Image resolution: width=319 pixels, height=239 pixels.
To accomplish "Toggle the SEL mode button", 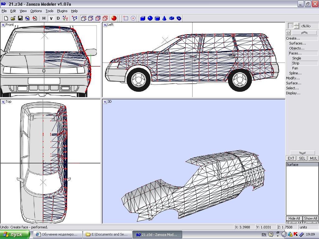I will coord(302,158).
